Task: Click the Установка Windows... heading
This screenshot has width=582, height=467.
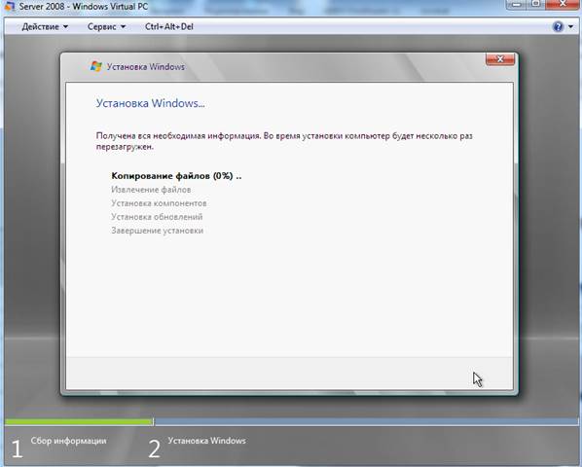Action: point(150,103)
